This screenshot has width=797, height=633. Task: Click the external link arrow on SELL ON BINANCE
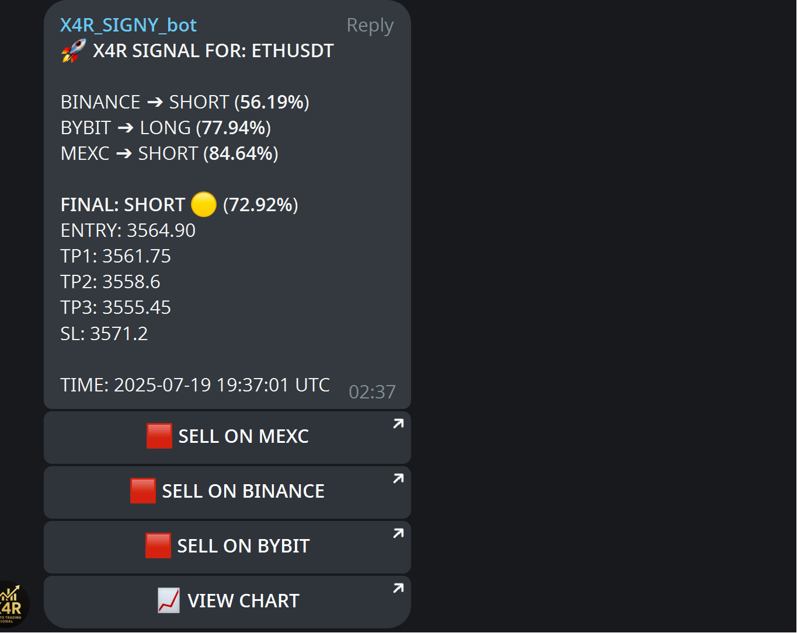(398, 478)
